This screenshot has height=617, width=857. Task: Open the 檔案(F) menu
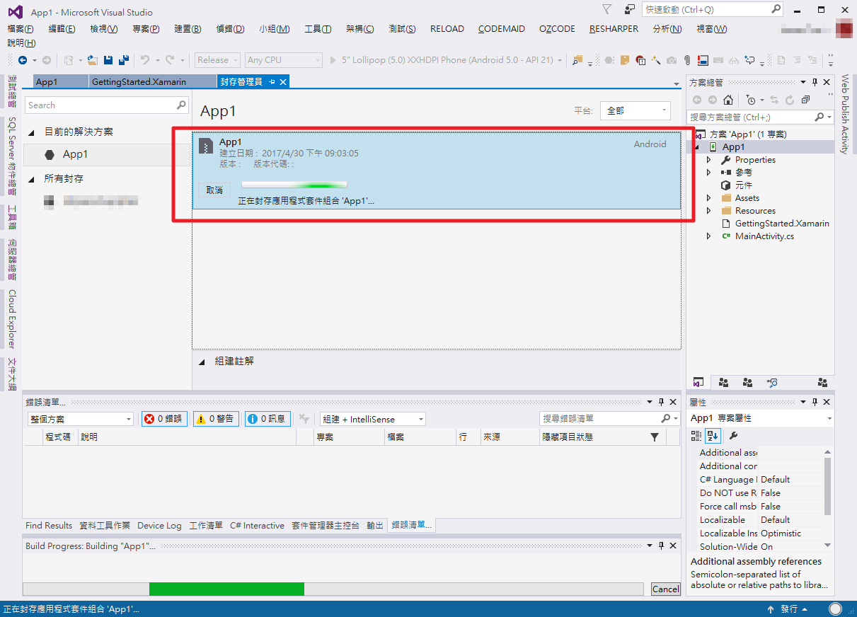21,29
